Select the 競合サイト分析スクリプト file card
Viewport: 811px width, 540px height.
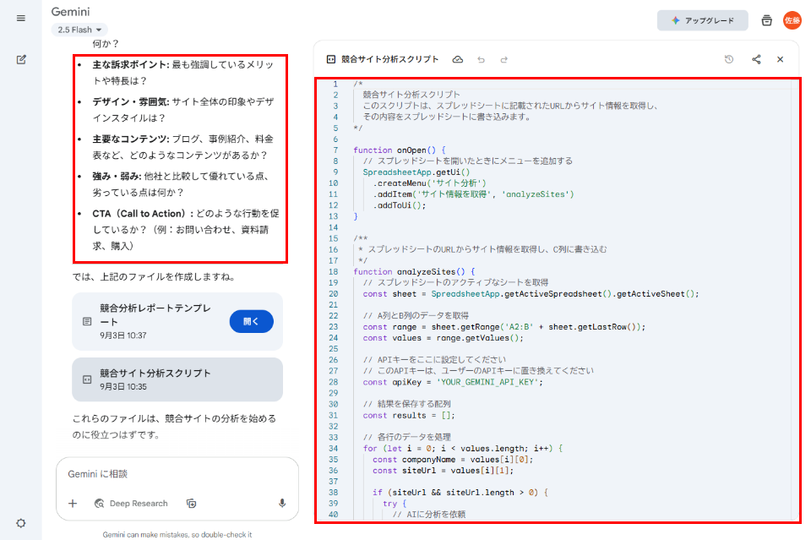177,379
